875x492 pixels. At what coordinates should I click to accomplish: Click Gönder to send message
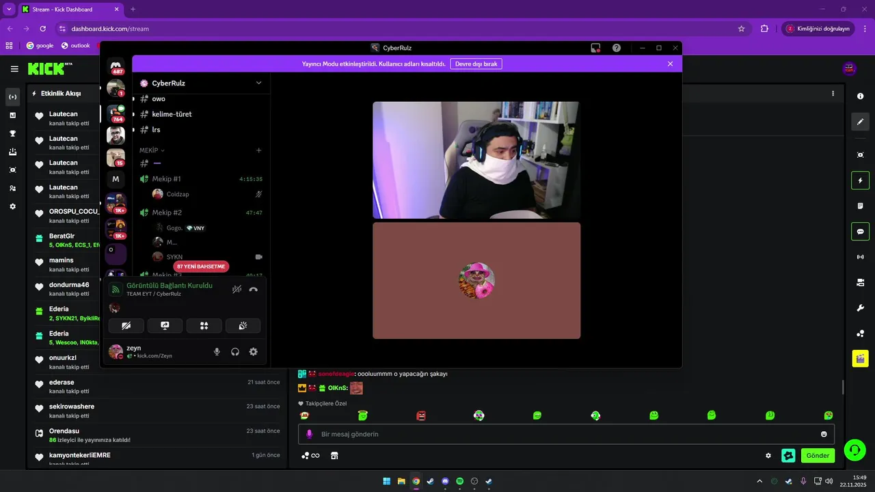pyautogui.click(x=818, y=456)
